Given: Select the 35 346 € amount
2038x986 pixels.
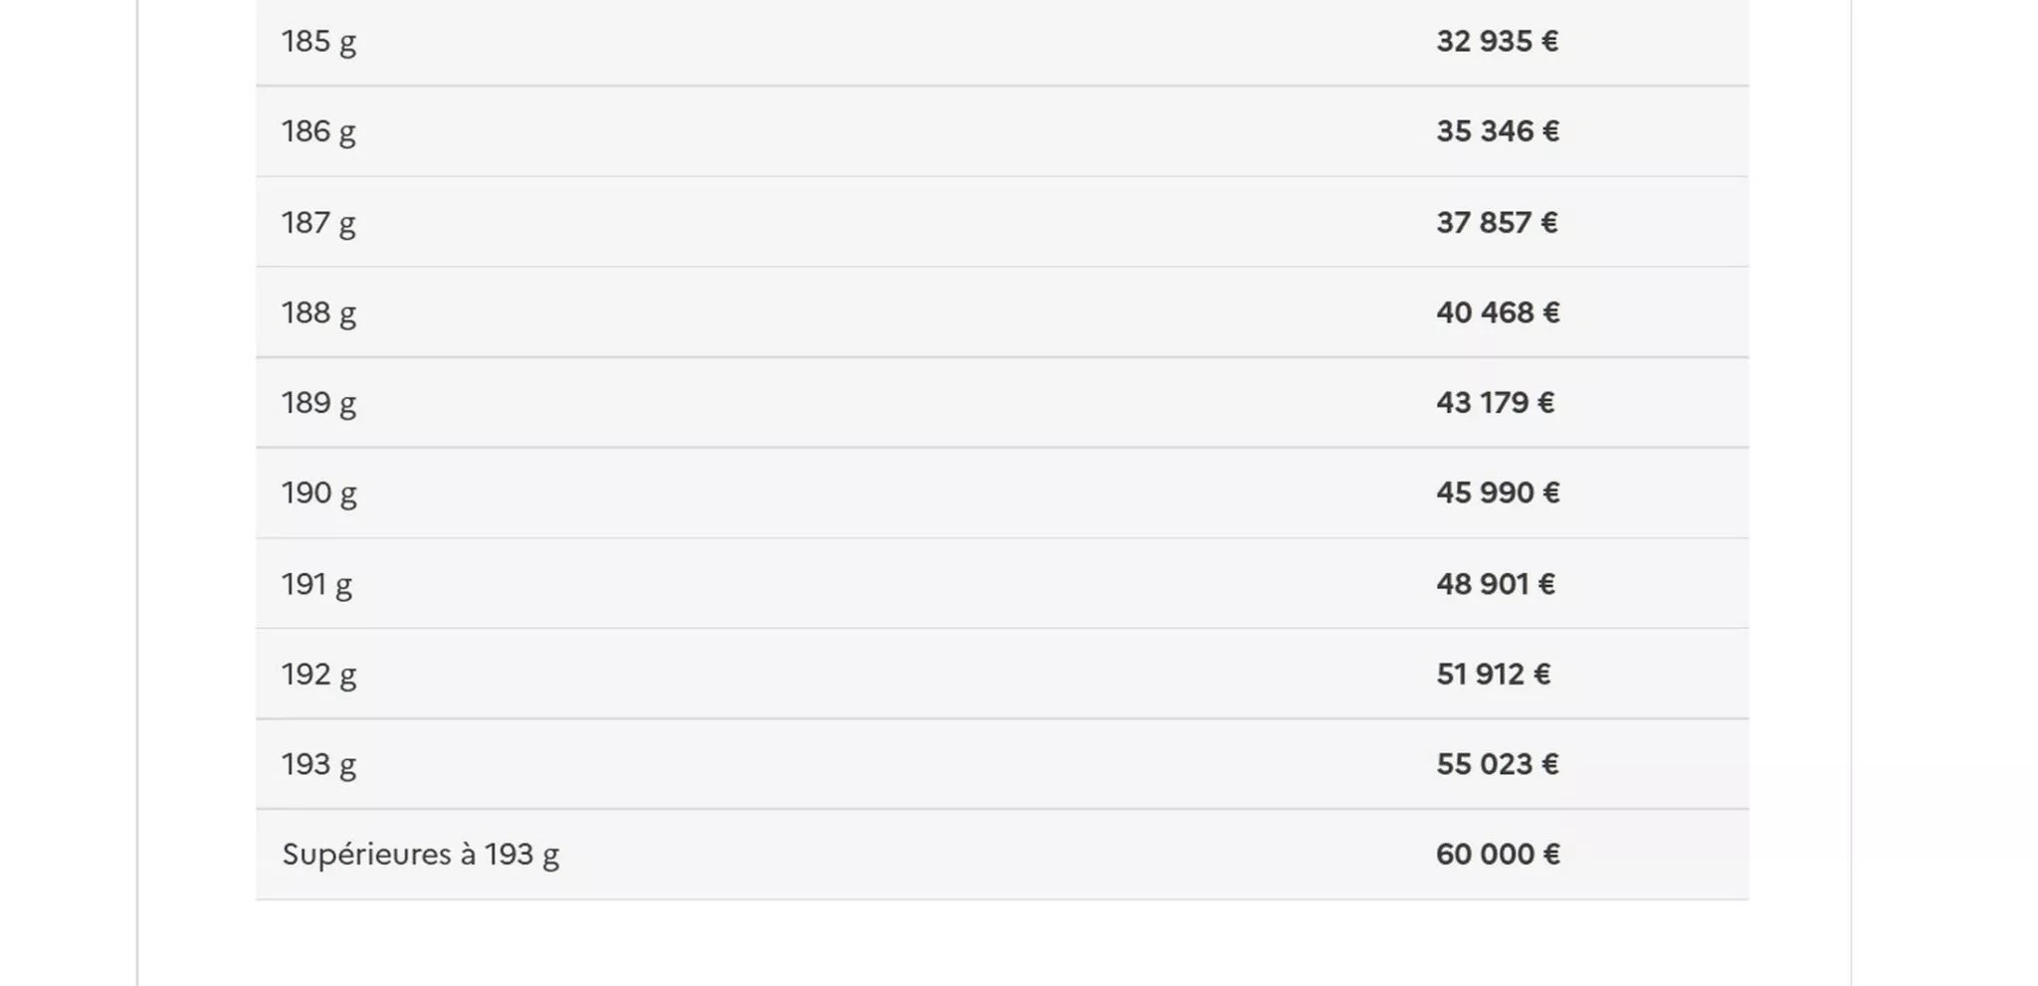Looking at the screenshot, I should coord(1497,131).
